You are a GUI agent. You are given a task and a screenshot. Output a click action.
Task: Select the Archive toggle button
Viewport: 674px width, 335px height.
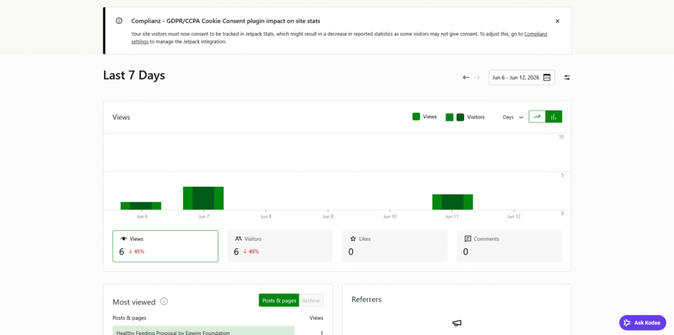(311, 301)
